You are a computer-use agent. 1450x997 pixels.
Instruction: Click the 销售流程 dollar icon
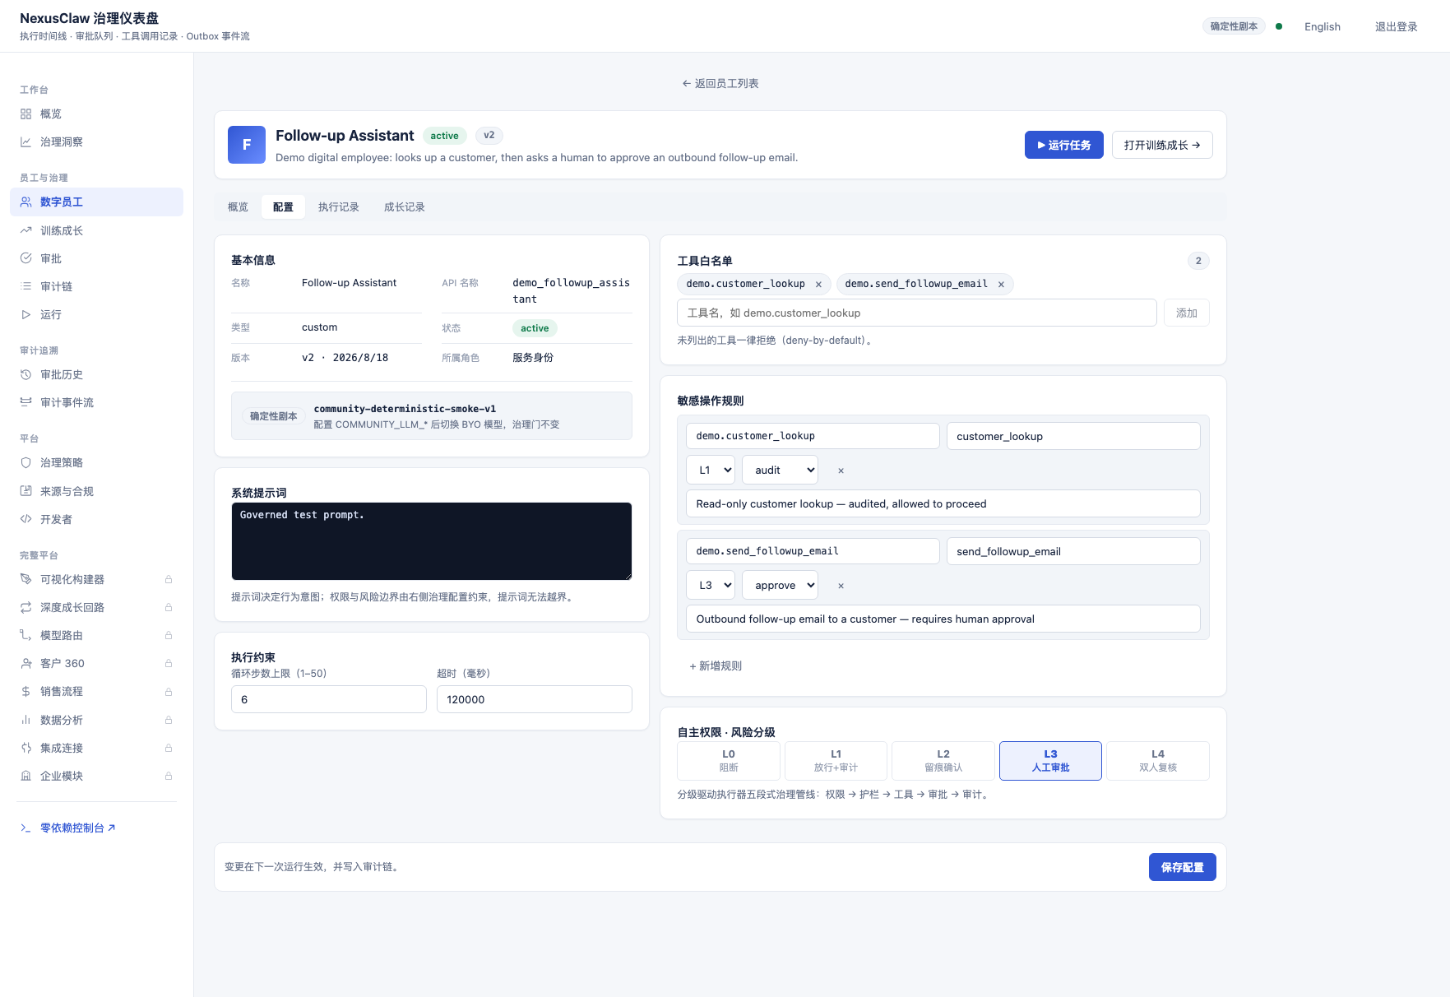[x=25, y=692]
